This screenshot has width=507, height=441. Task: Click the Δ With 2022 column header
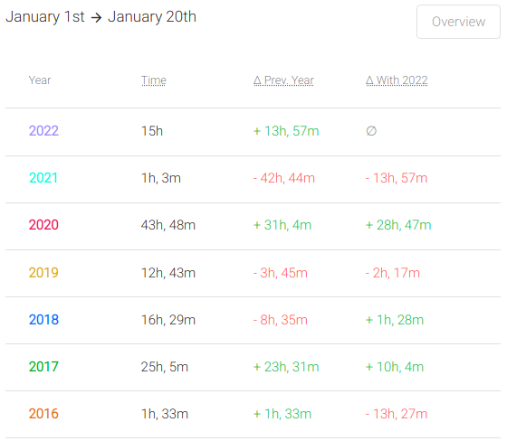click(x=397, y=80)
